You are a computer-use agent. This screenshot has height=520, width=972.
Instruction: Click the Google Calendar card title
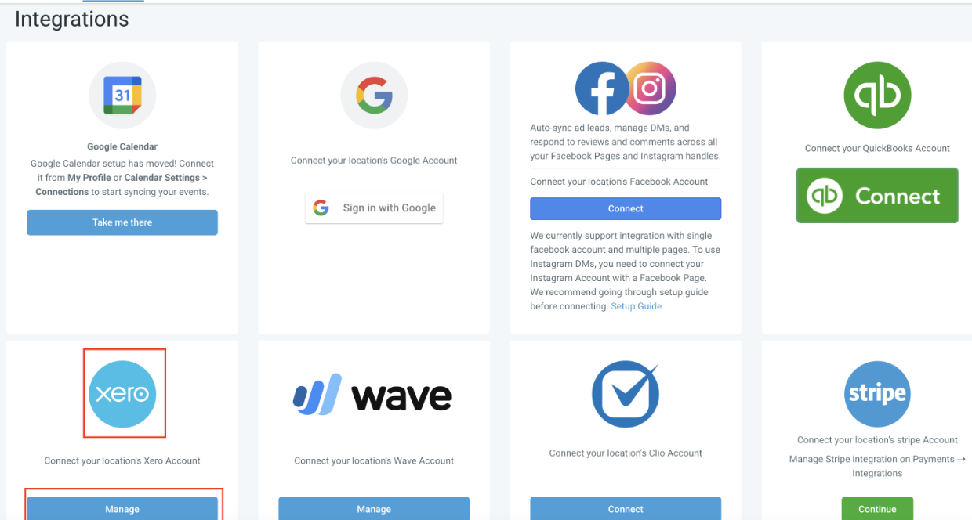pos(122,146)
